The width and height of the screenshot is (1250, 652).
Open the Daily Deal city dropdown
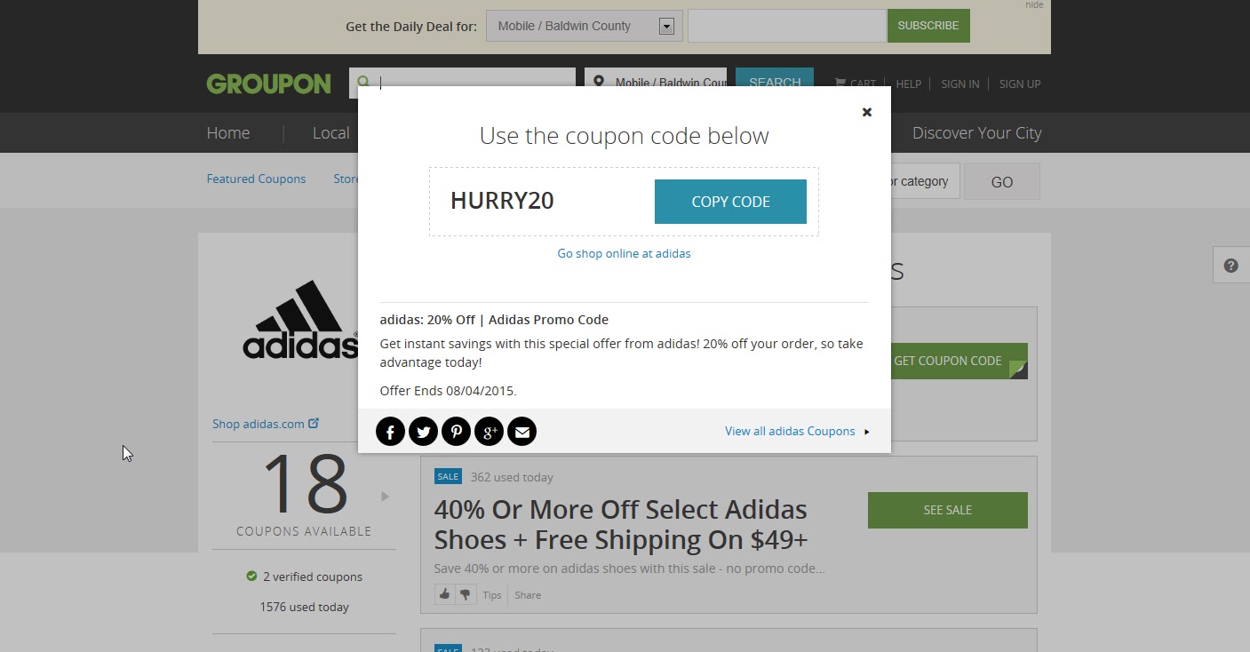tap(666, 27)
